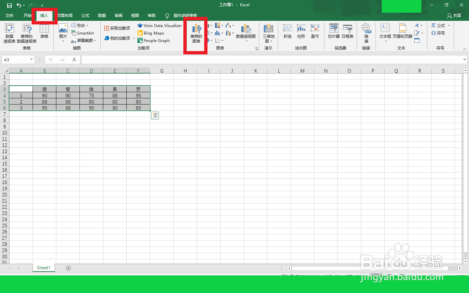
Task: Click the Share (共享) button
Action: 454,16
